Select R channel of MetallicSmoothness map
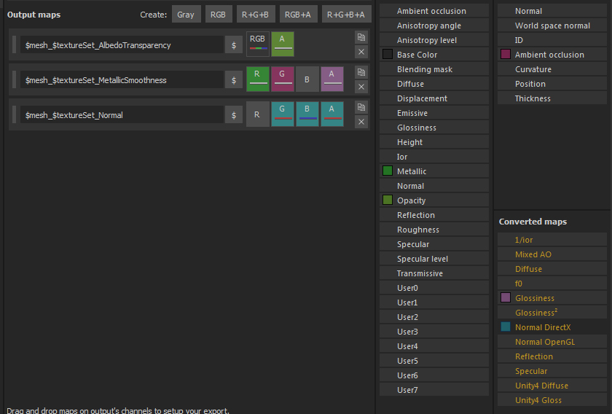This screenshot has height=414, width=612. (258, 79)
